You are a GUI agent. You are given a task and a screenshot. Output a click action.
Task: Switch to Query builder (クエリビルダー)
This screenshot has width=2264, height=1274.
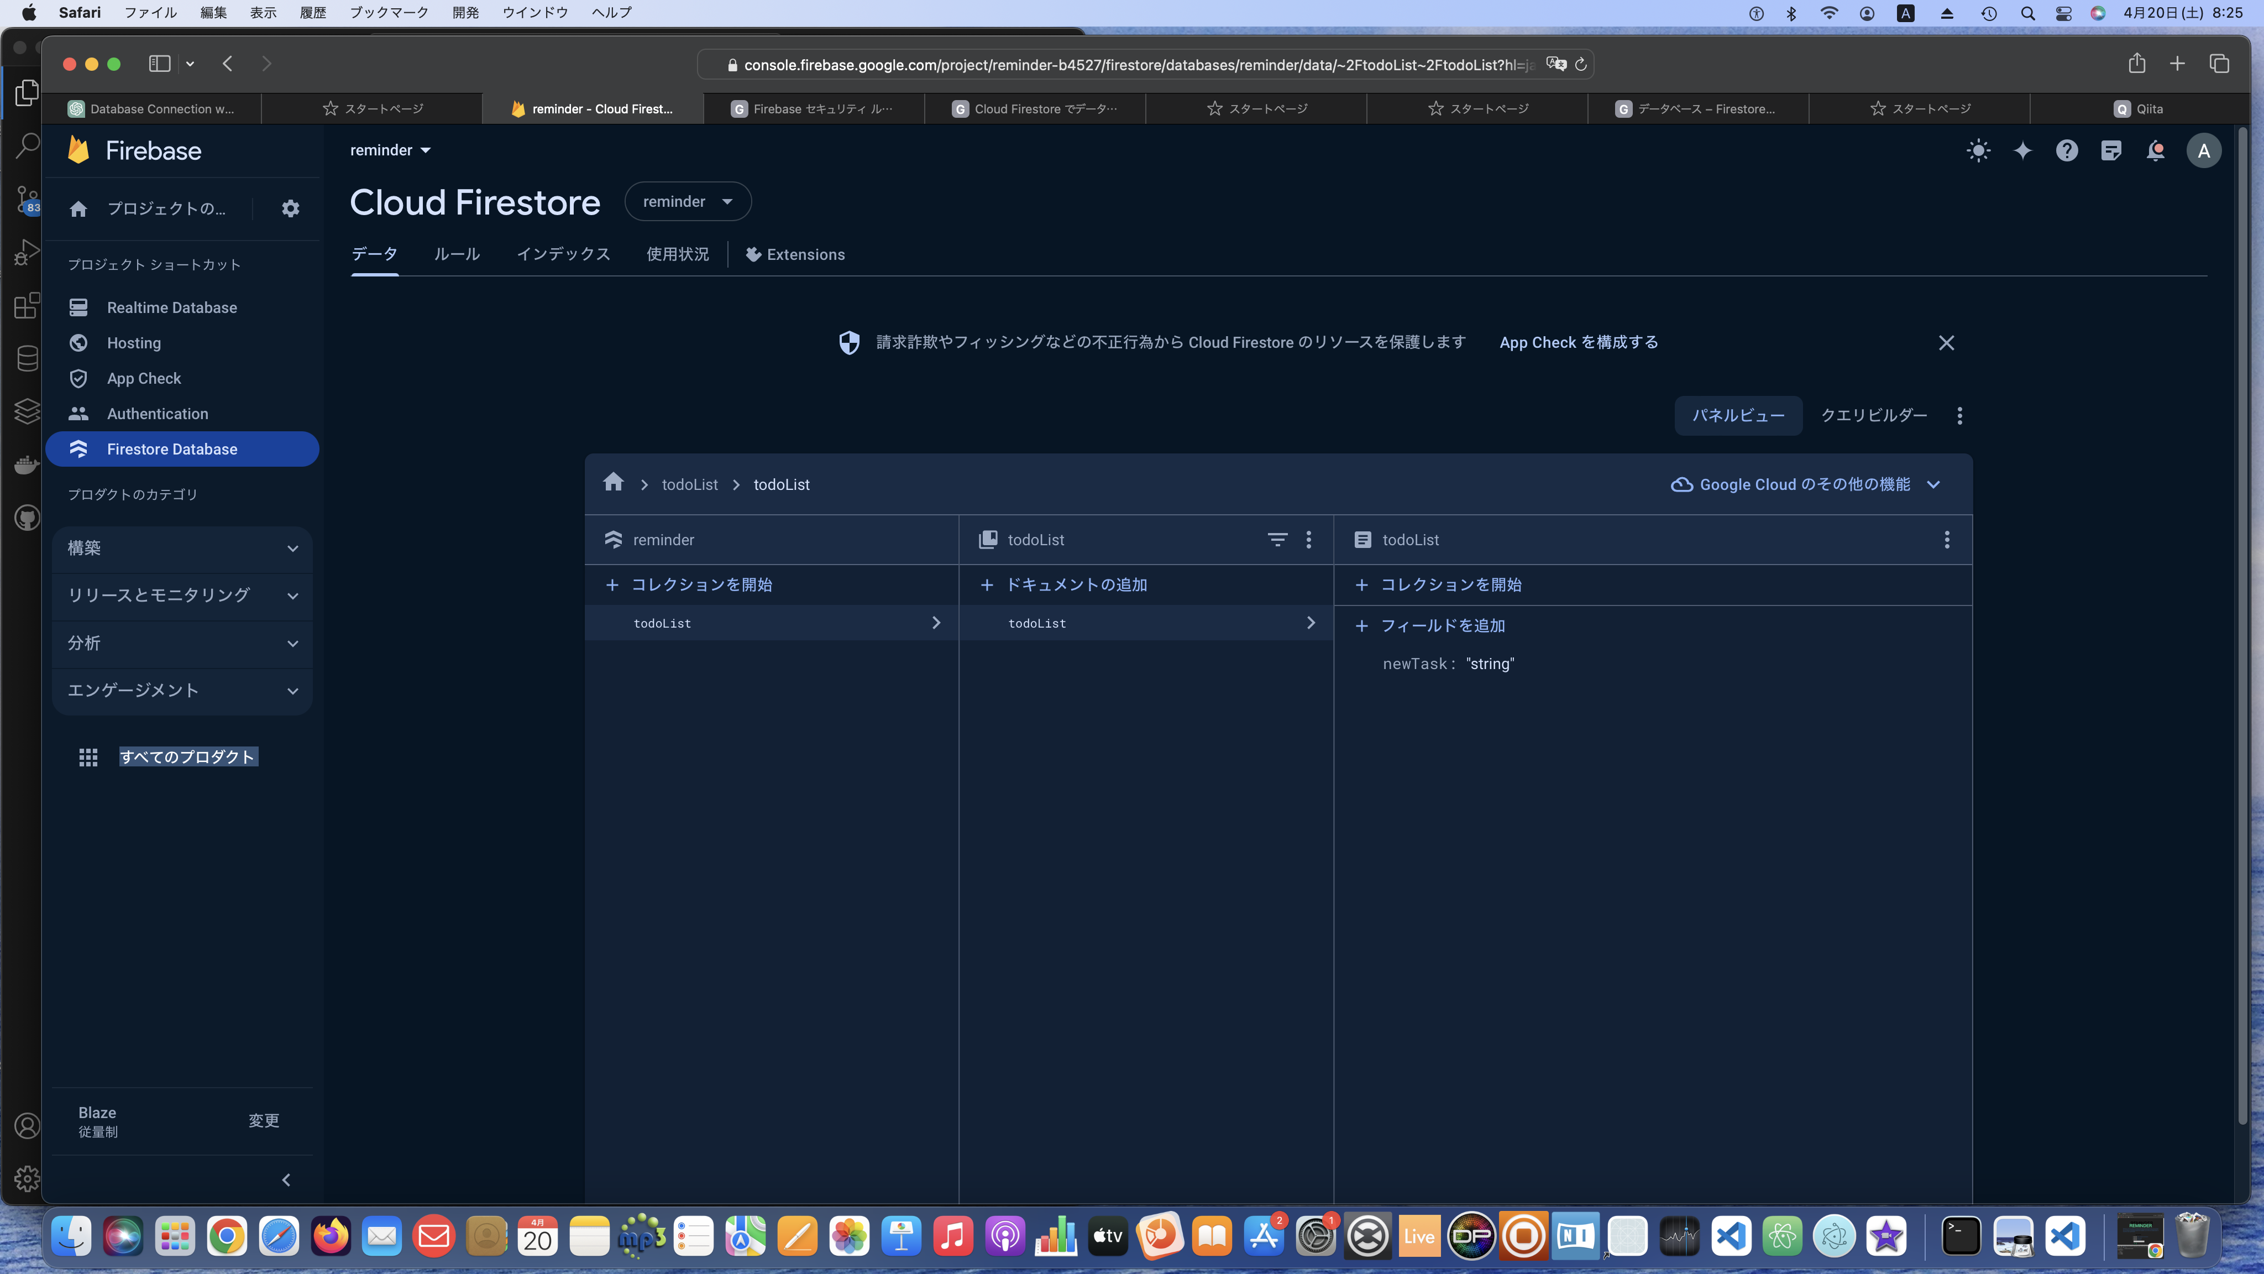pyautogui.click(x=1874, y=415)
